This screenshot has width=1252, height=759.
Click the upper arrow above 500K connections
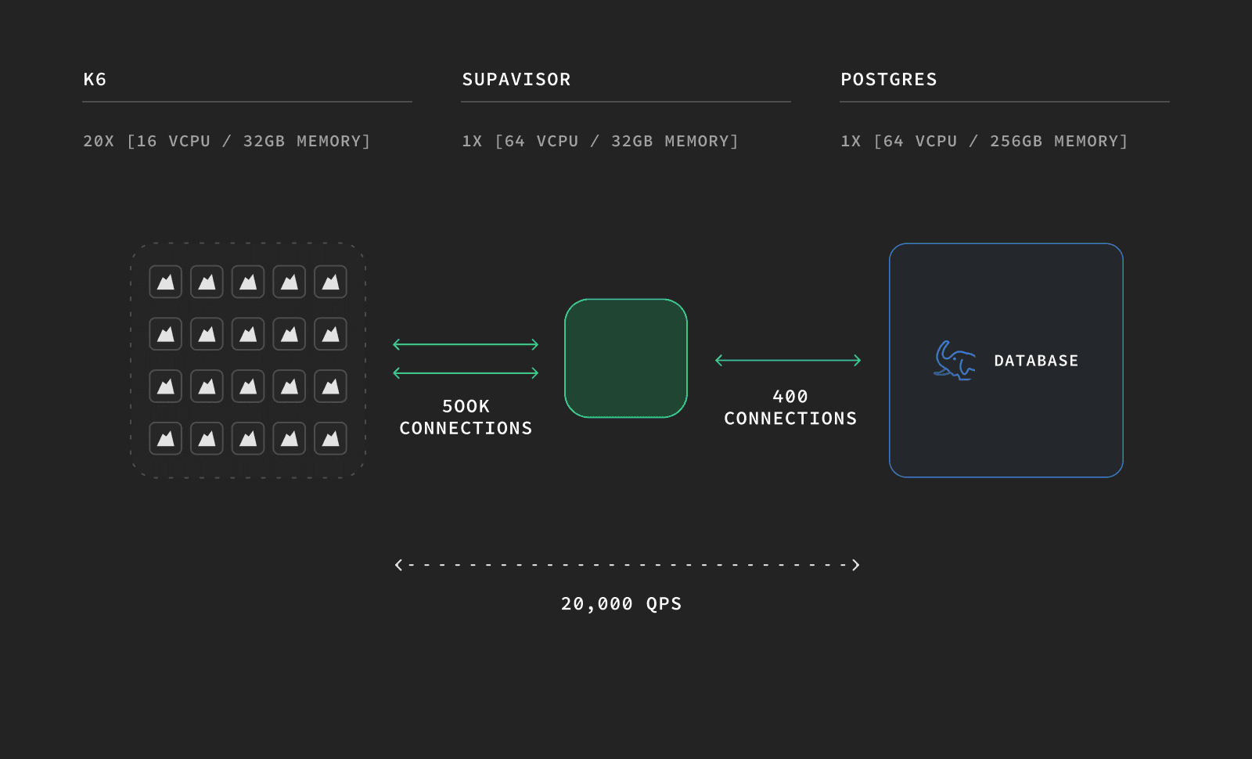coord(466,344)
